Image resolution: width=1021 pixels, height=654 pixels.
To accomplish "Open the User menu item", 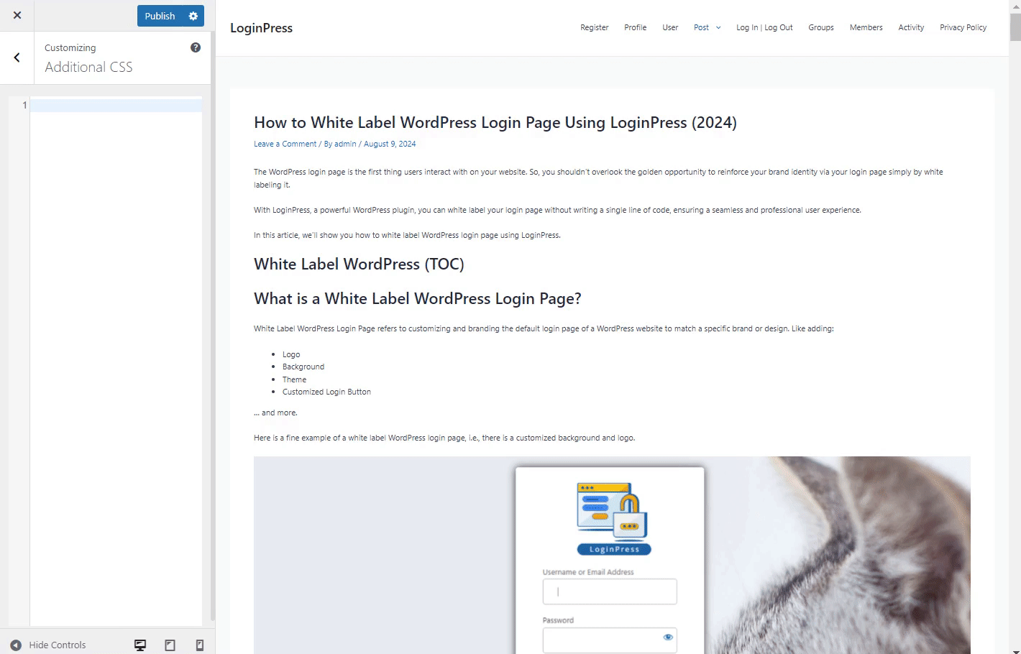I will pos(670,27).
